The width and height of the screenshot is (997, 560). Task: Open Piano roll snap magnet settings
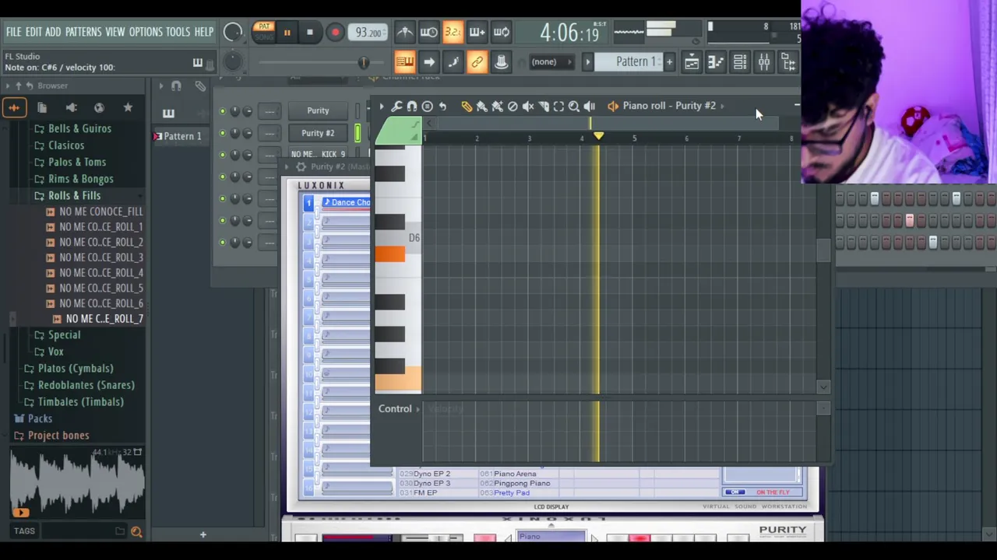click(x=412, y=106)
